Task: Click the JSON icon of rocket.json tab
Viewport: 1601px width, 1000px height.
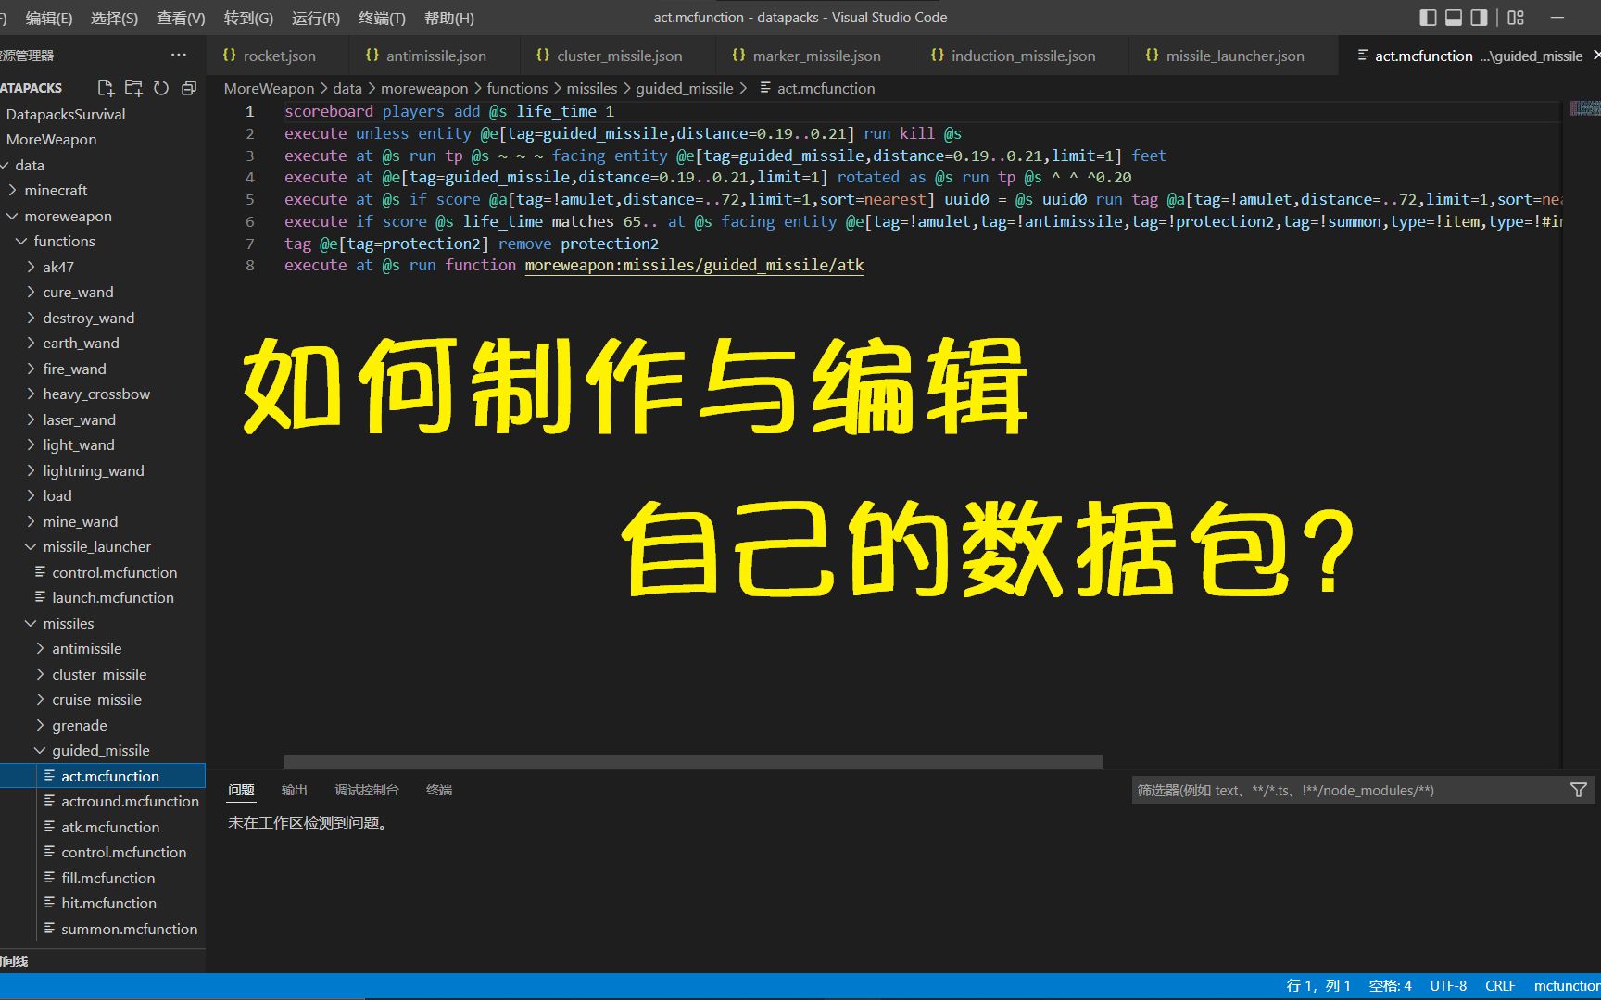Action: click(229, 56)
